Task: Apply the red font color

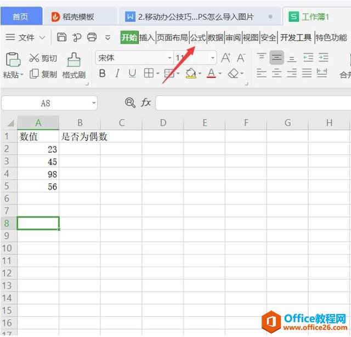Action: (212, 73)
